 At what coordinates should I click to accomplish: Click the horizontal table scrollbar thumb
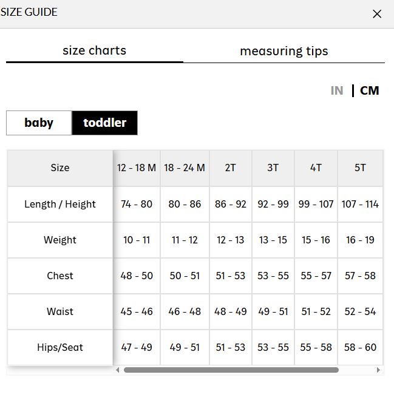231,370
